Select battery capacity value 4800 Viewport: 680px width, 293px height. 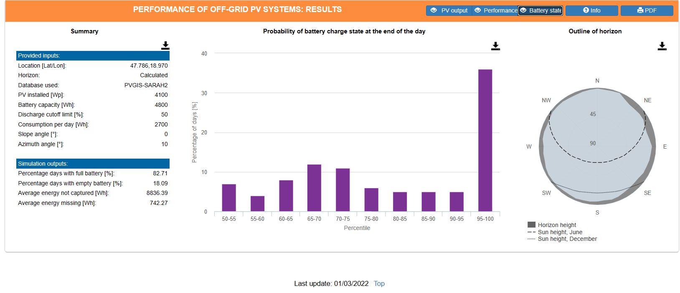(161, 105)
